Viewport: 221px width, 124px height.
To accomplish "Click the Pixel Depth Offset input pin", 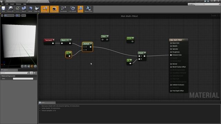I will (171, 91).
